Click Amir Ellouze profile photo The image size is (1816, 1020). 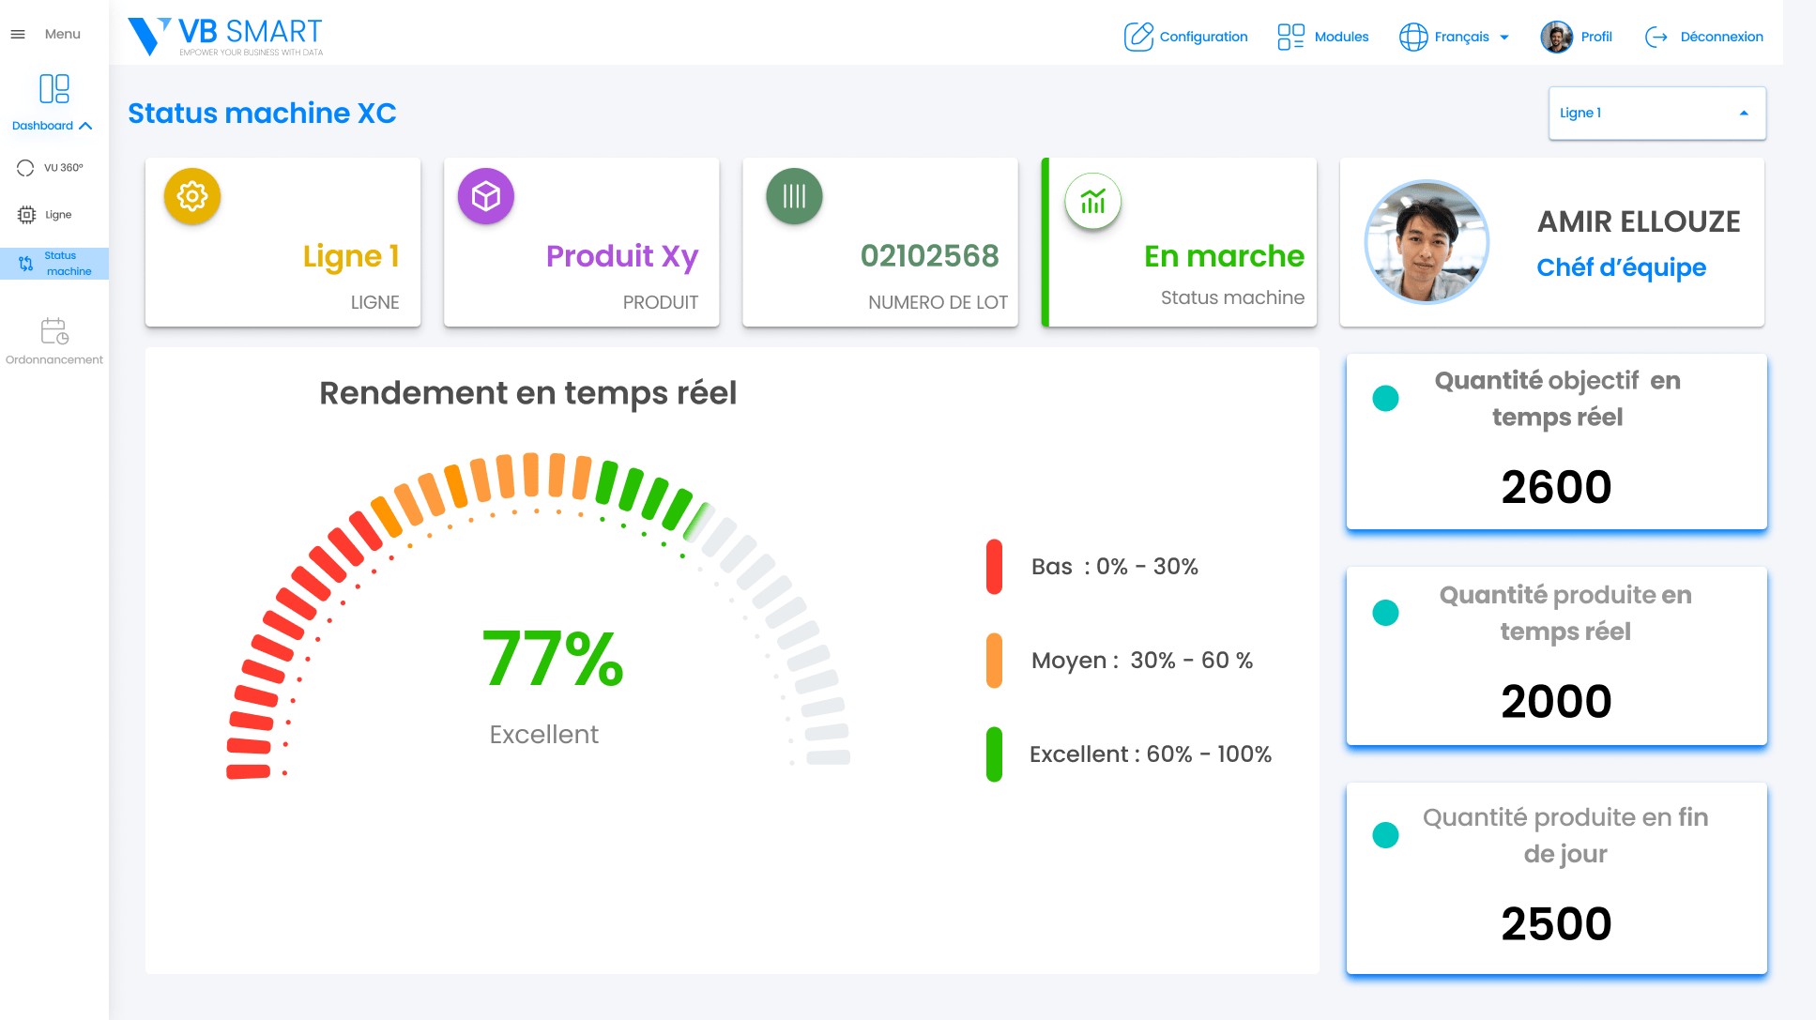1427,242
